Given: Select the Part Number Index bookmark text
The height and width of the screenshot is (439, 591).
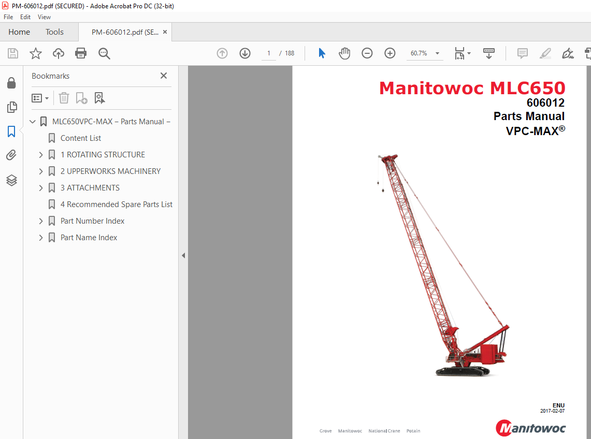Looking at the screenshot, I should pos(92,221).
